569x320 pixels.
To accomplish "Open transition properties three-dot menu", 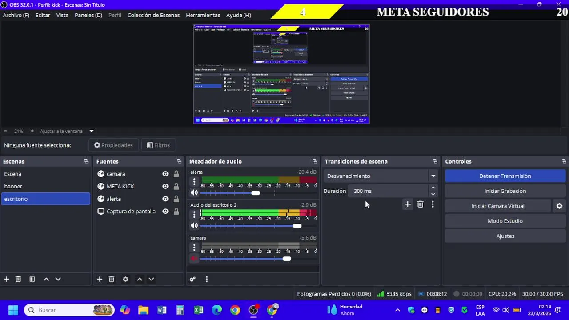I will (x=433, y=204).
